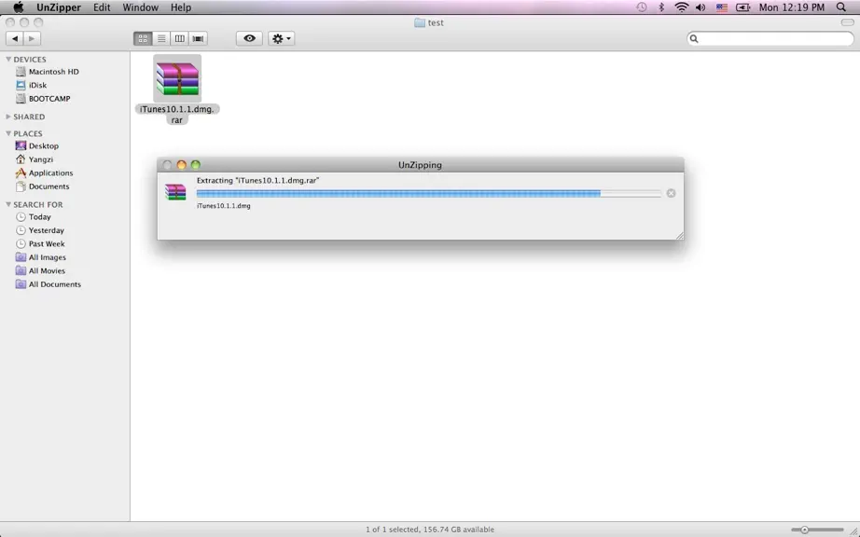Viewport: 860px width, 537px height.
Task: Open the volume control in menu bar
Action: [x=700, y=7]
